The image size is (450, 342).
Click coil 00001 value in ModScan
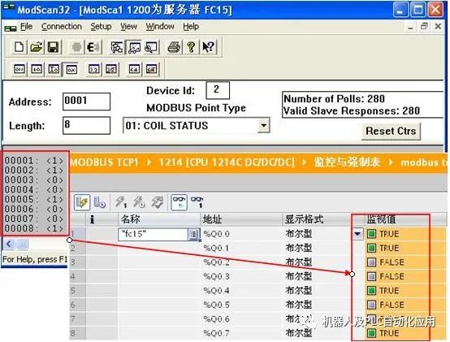(55, 161)
